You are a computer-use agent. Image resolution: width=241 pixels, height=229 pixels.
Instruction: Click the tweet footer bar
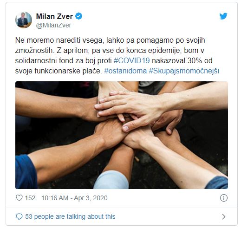point(122,216)
